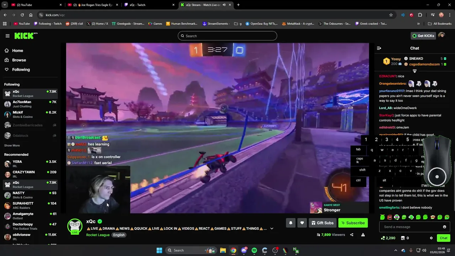This screenshot has width=455, height=256.
Task: Open the All Bookmarks folder
Action: tap(440, 24)
